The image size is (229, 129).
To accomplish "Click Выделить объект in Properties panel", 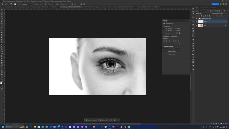I will [172, 52].
